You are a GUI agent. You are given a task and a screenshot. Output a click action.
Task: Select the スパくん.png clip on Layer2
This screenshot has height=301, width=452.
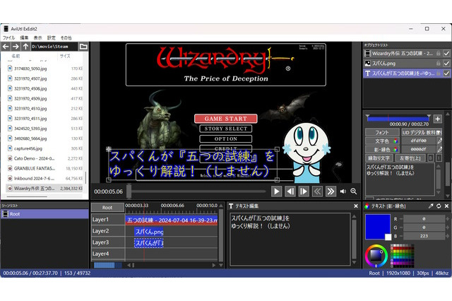click(149, 232)
